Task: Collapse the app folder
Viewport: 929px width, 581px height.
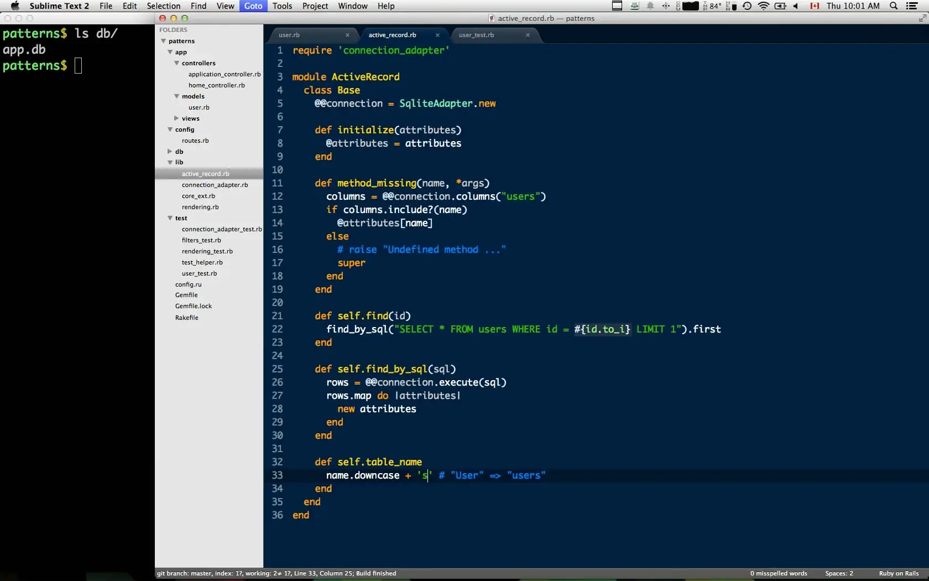Action: pyautogui.click(x=170, y=52)
